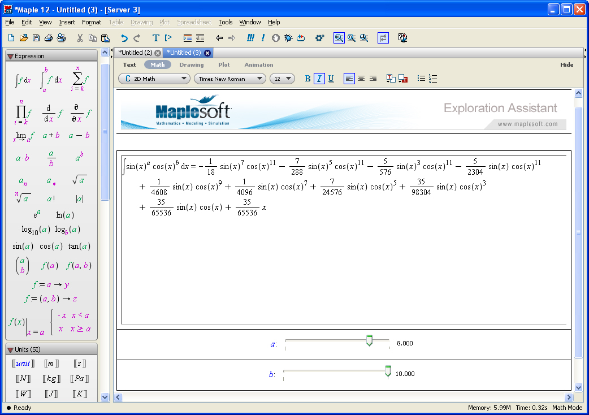Open the Format menu

[92, 22]
